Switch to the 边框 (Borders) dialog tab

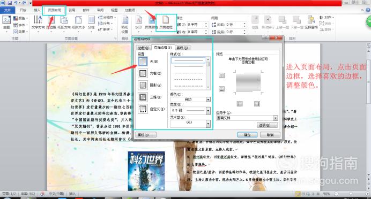tap(144, 48)
